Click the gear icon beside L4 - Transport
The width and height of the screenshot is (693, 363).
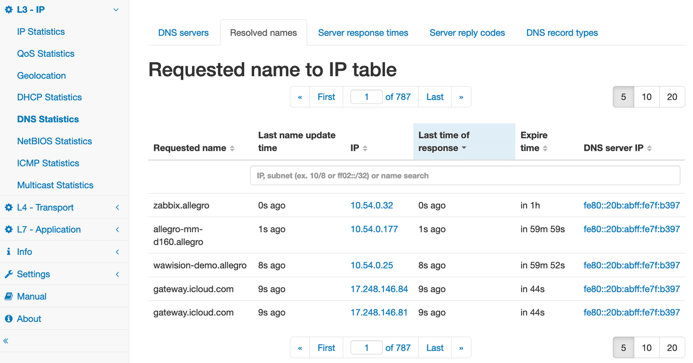(9, 207)
